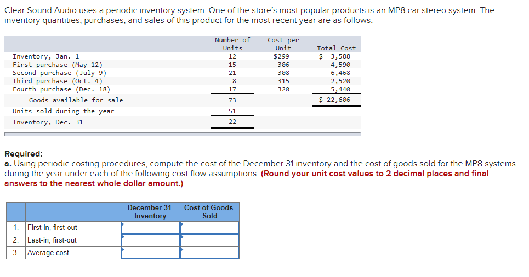The height and width of the screenshot is (277, 529).
Task: Click the 'Inventory, Jan. 1' row label
Action: (x=46, y=56)
